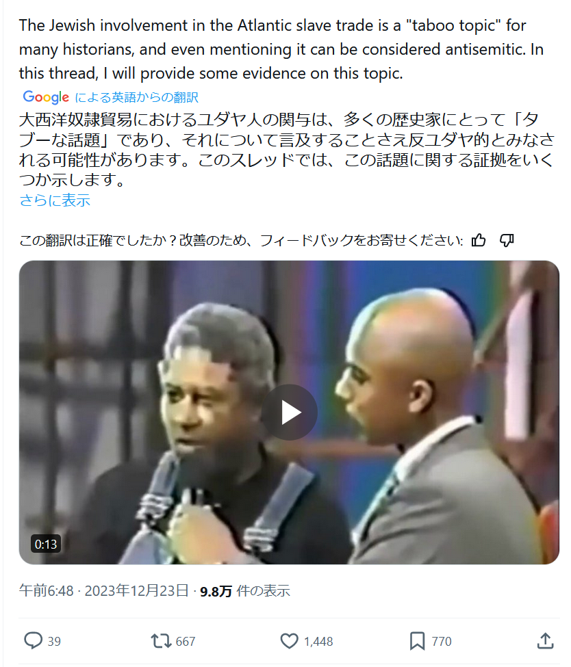Click the 667 retweet count
Viewport: 571px width, 667px height.
[x=186, y=641]
